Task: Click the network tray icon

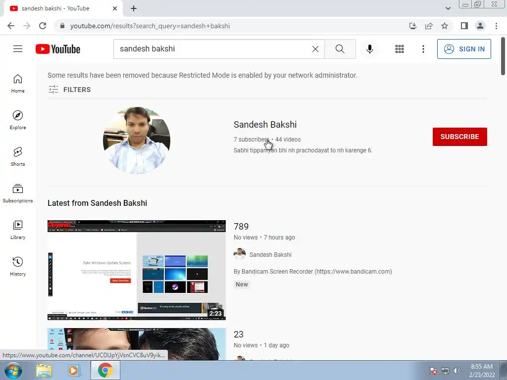Action: pos(445,371)
